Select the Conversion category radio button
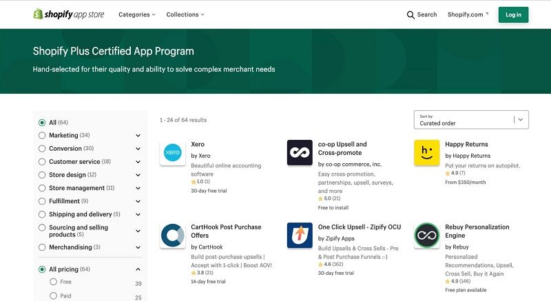This screenshot has height=301, width=551. tap(42, 149)
